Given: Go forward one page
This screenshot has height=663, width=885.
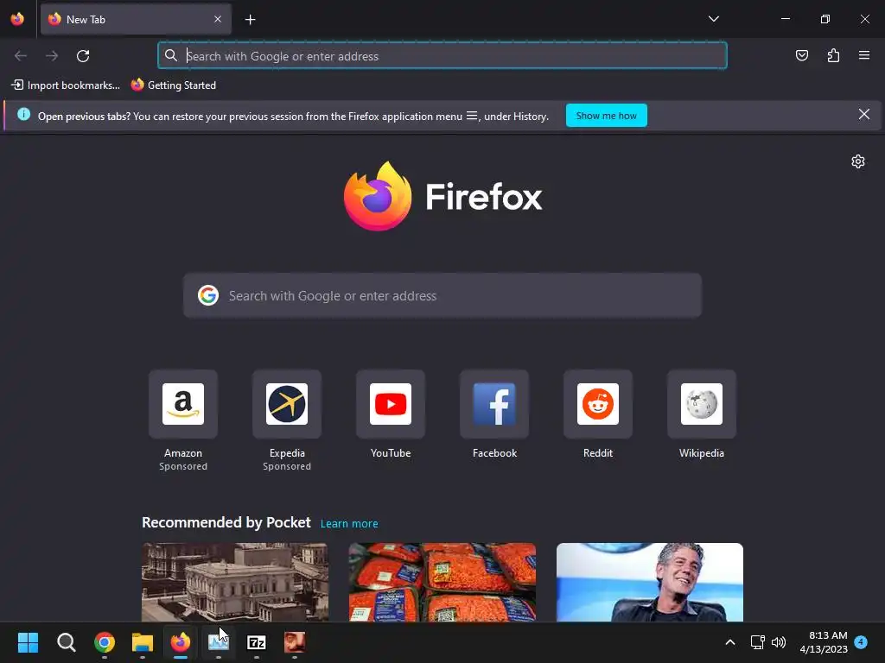Looking at the screenshot, I should (x=52, y=56).
